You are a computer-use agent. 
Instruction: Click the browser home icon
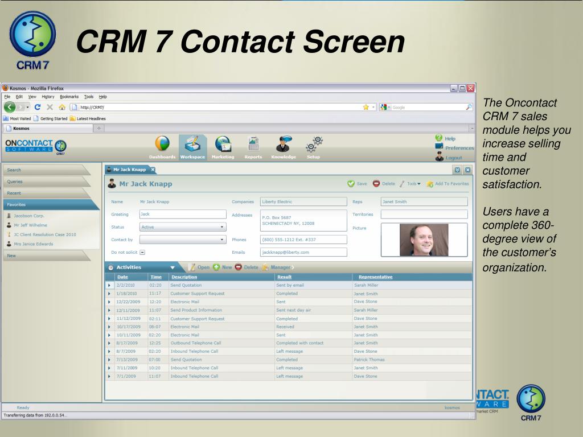pyautogui.click(x=62, y=107)
